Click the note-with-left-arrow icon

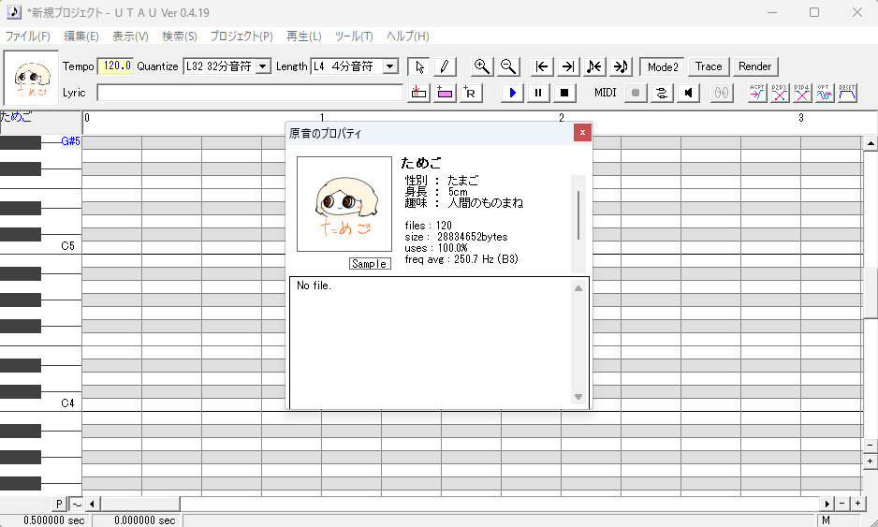(x=594, y=66)
